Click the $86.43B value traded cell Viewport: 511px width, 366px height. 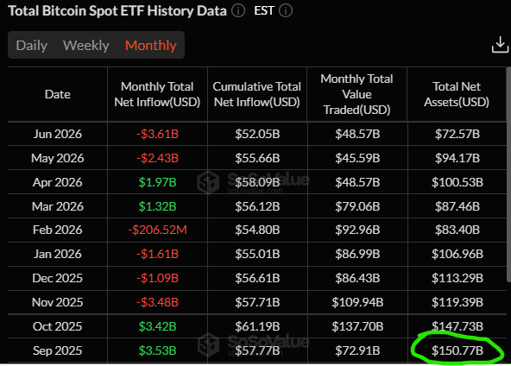(x=357, y=278)
